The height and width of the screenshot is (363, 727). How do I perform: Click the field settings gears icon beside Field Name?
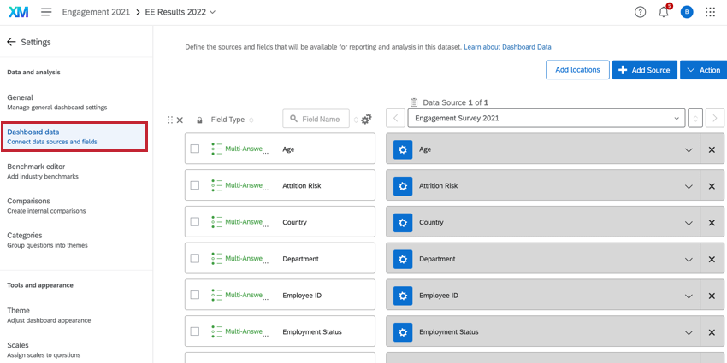pos(366,120)
